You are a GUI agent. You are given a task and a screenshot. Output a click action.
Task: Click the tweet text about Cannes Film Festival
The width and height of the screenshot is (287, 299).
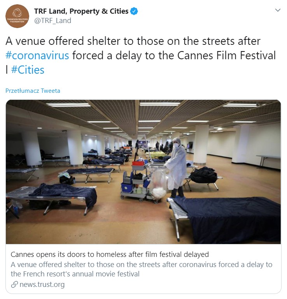[140, 55]
